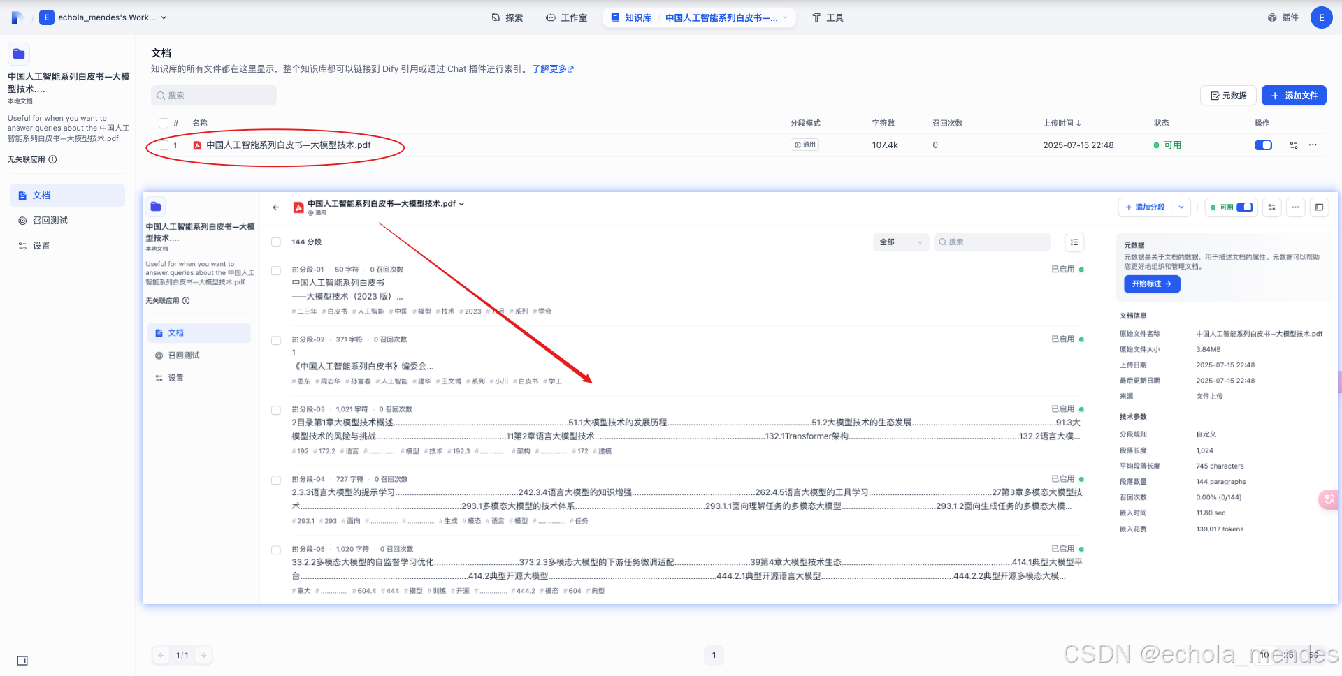Open the 工具 tab

click(828, 17)
